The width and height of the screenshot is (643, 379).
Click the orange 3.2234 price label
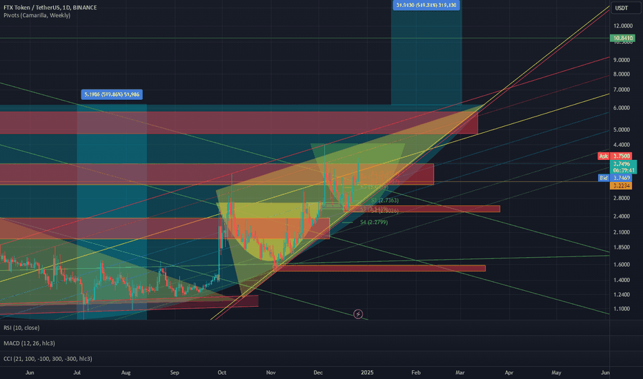point(621,185)
